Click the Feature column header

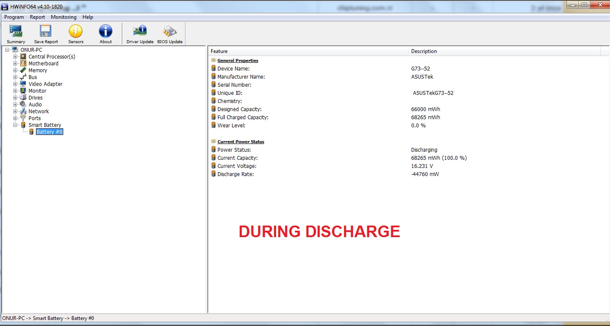[x=308, y=51]
